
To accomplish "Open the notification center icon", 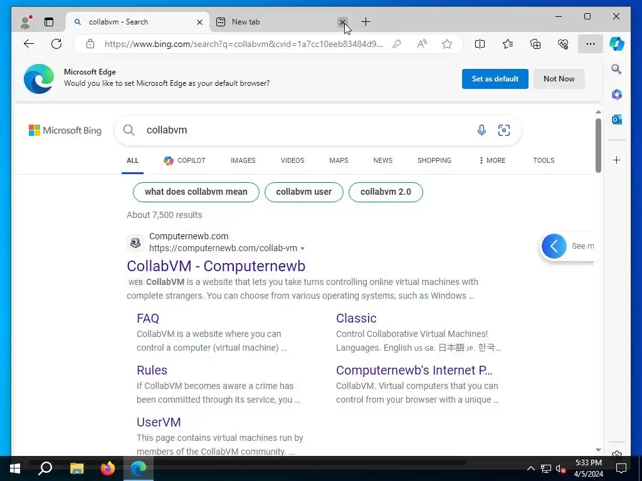I will pos(621,468).
